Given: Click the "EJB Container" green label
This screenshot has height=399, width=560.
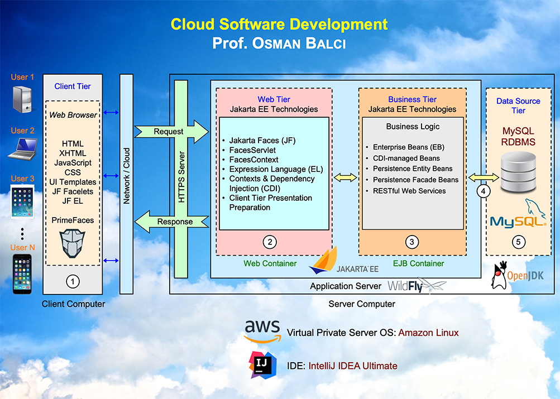Looking at the screenshot, I should (418, 263).
